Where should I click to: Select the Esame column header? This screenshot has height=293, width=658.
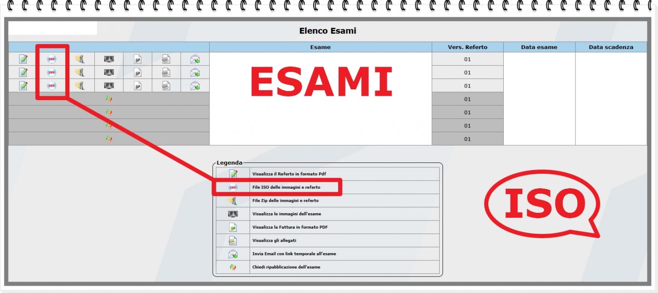coord(321,47)
